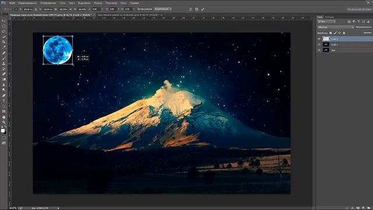Select the Brush tool

(4, 58)
